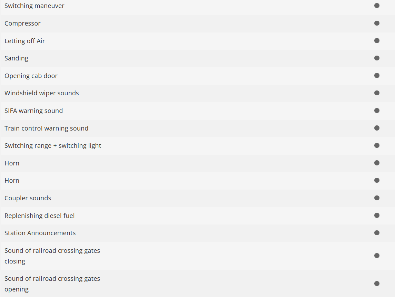Viewport: 395px width, 297px height.
Task: Click the Sanding feature dot
Action: point(377,58)
